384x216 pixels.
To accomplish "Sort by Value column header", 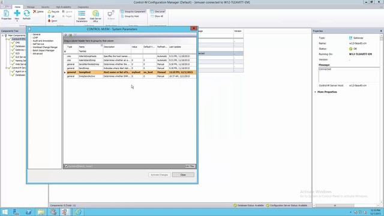I will pyautogui.click(x=137, y=47).
